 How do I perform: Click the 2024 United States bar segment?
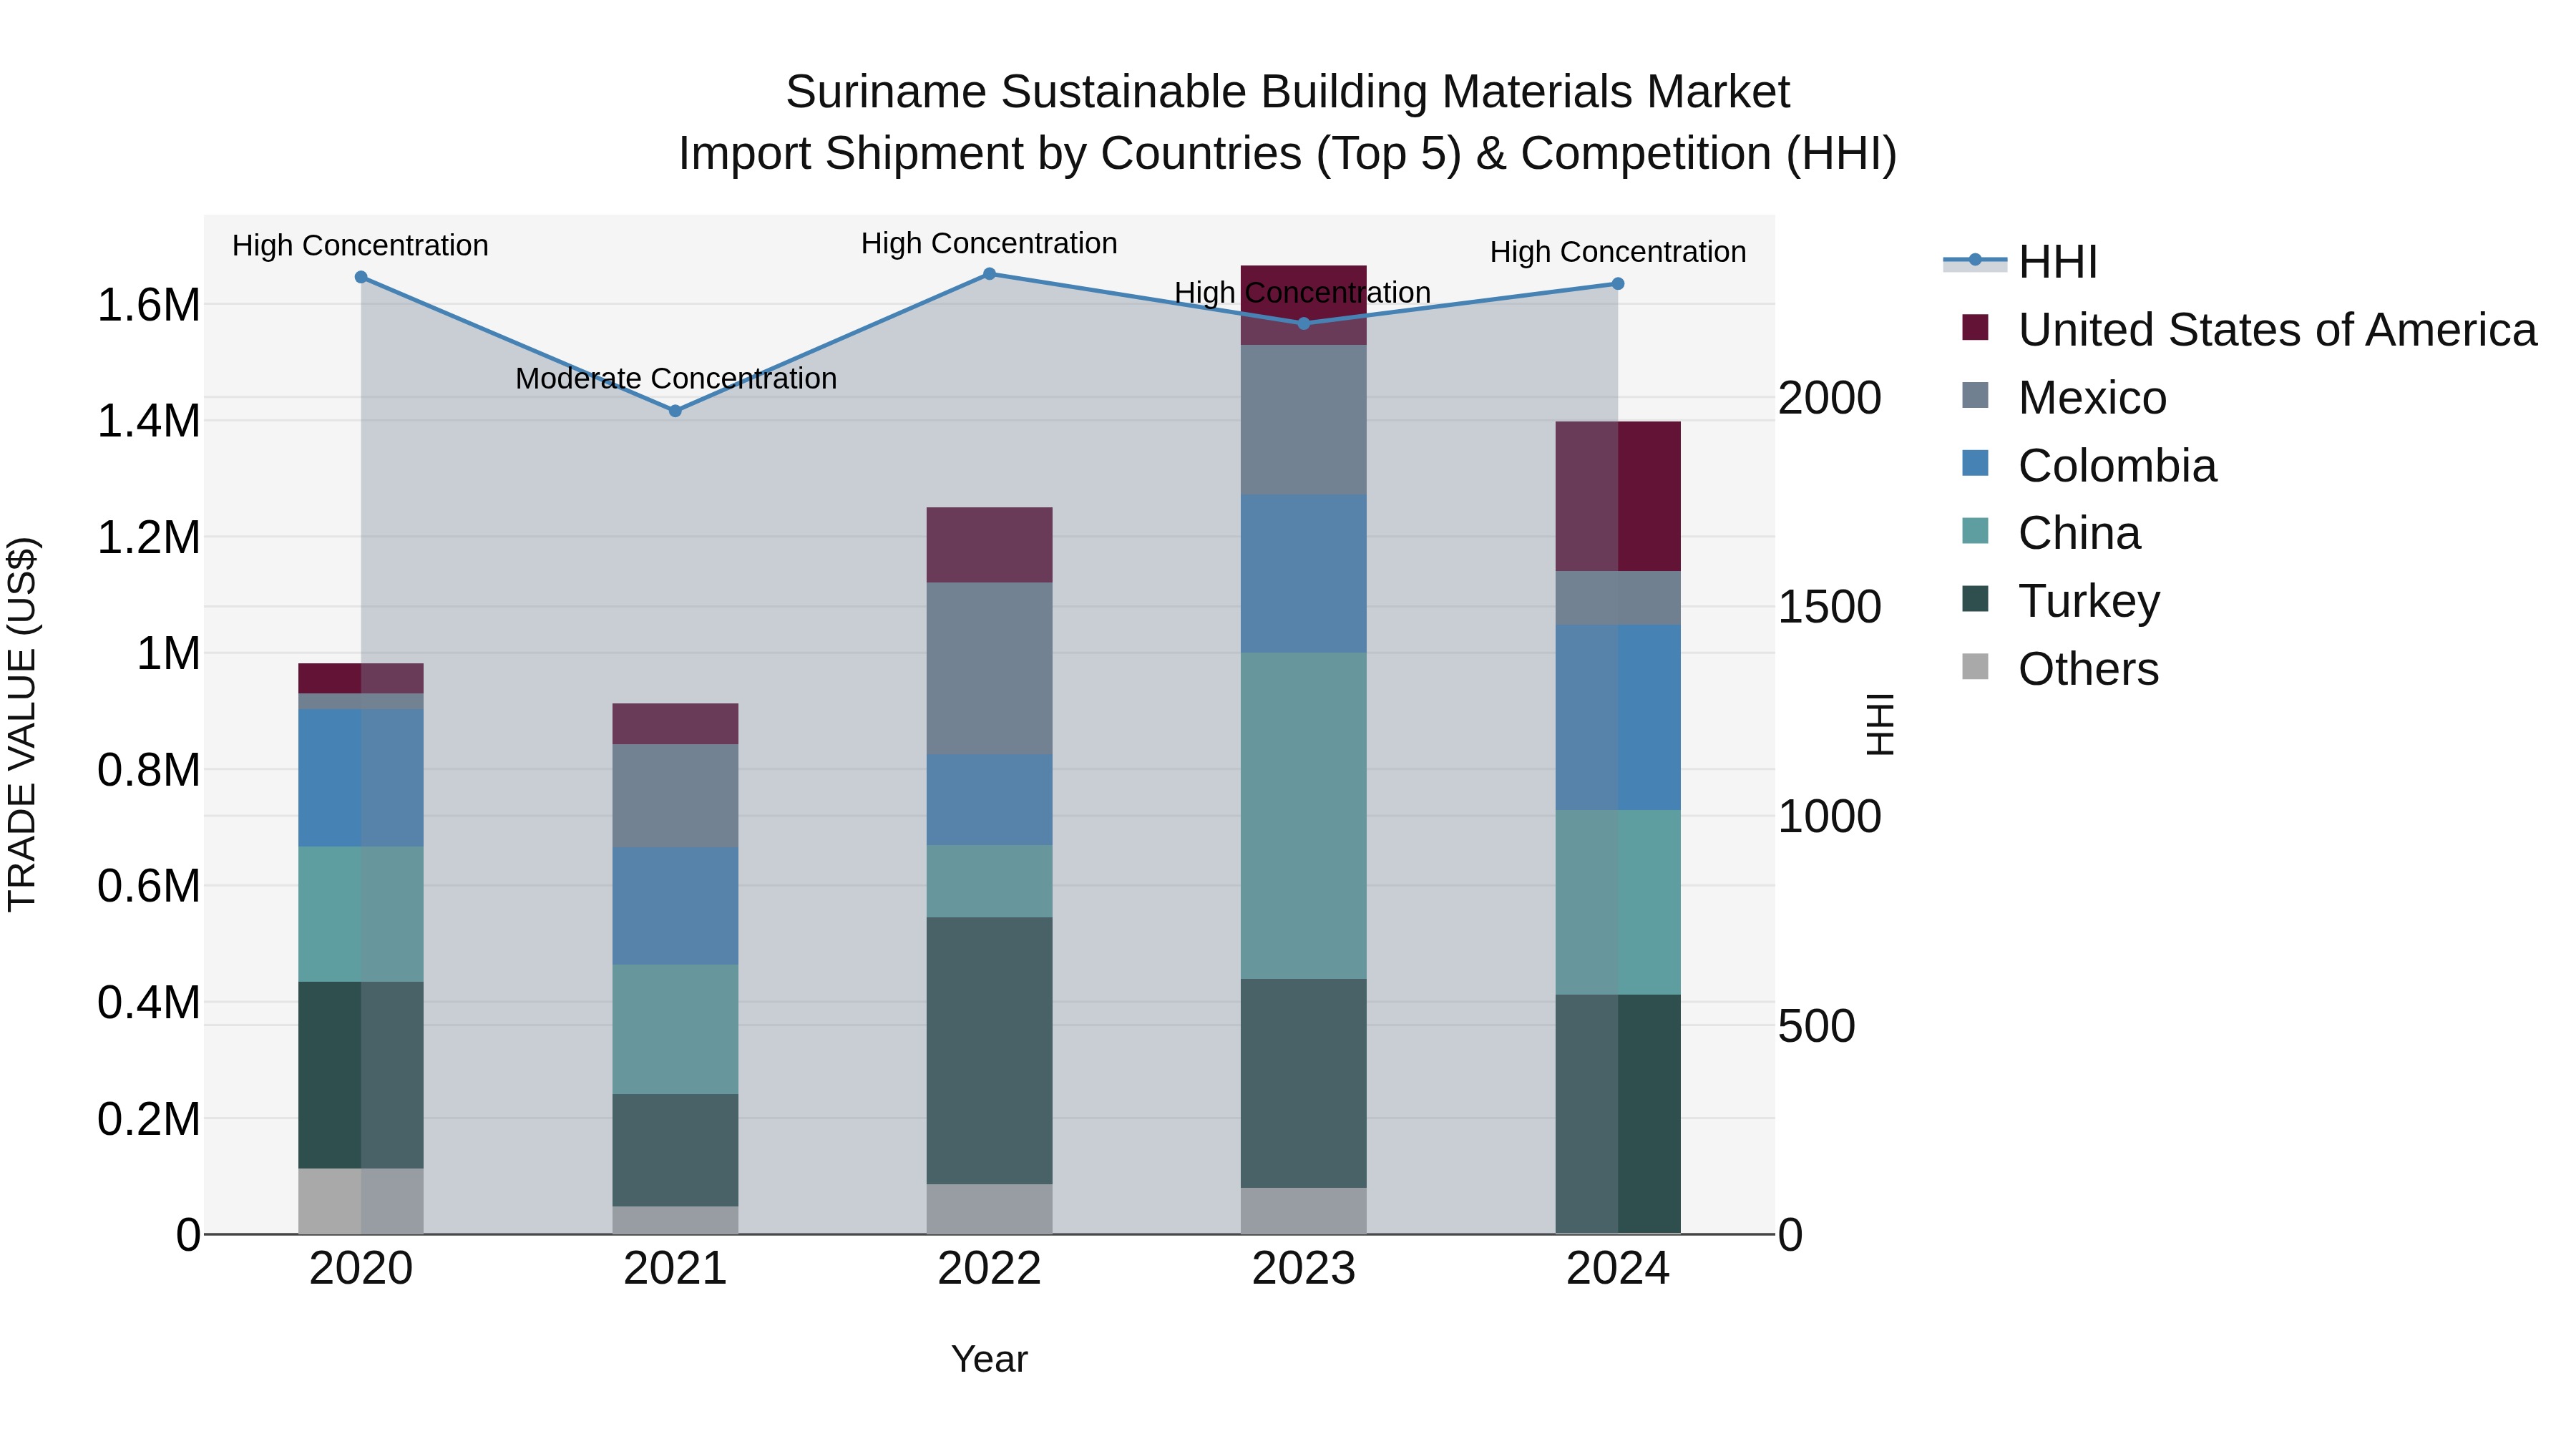click(x=1618, y=497)
